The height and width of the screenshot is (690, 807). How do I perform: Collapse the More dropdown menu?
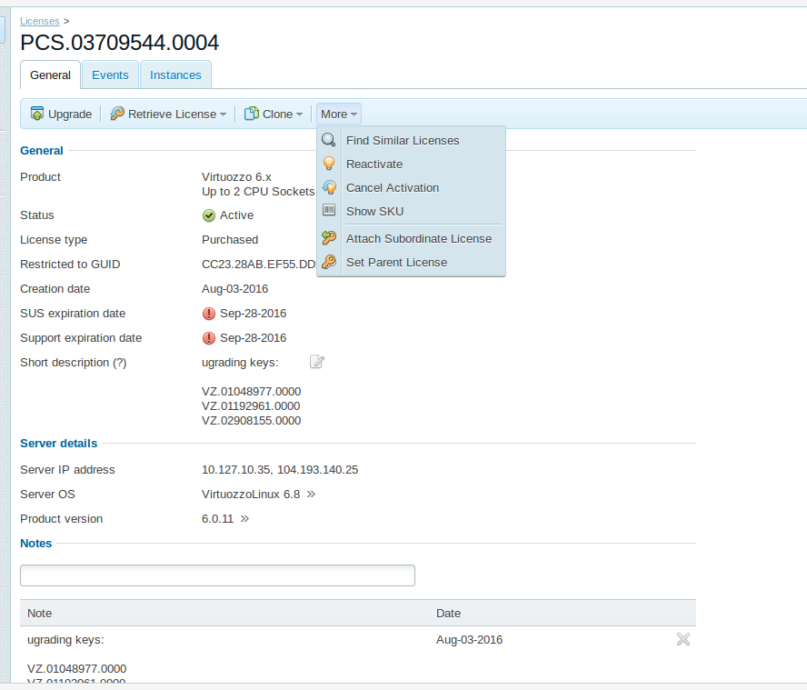click(339, 114)
